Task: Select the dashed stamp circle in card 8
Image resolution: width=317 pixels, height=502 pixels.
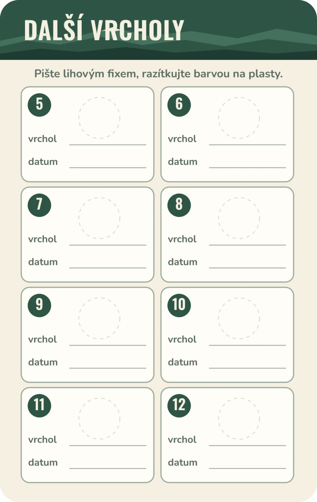Action: pyautogui.click(x=239, y=218)
